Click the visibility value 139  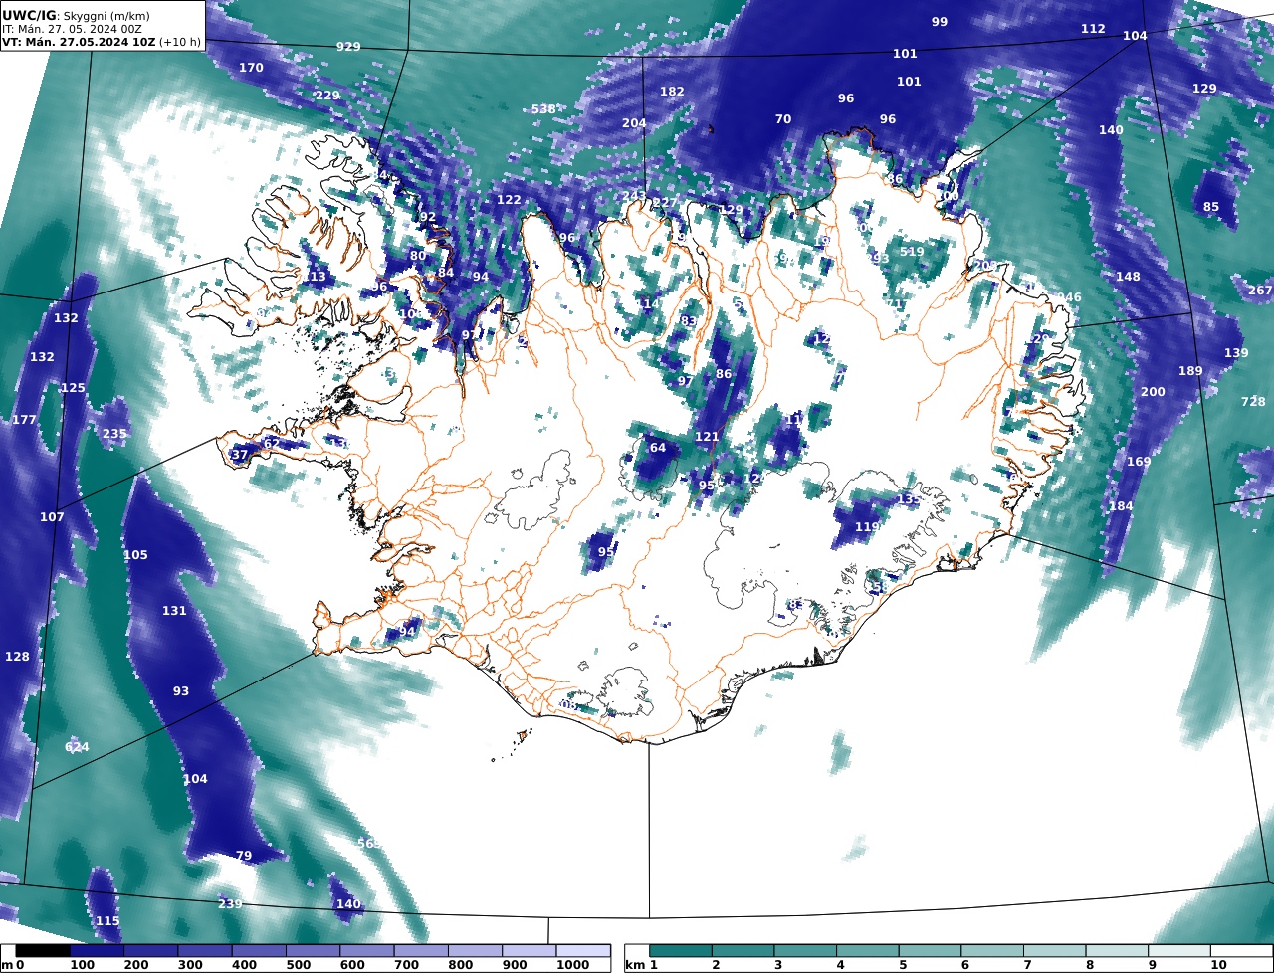[x=1236, y=353]
